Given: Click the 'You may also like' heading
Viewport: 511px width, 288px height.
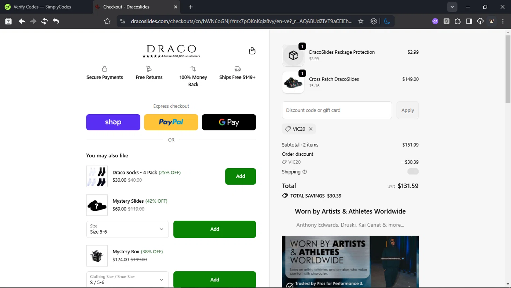Looking at the screenshot, I should point(107,155).
